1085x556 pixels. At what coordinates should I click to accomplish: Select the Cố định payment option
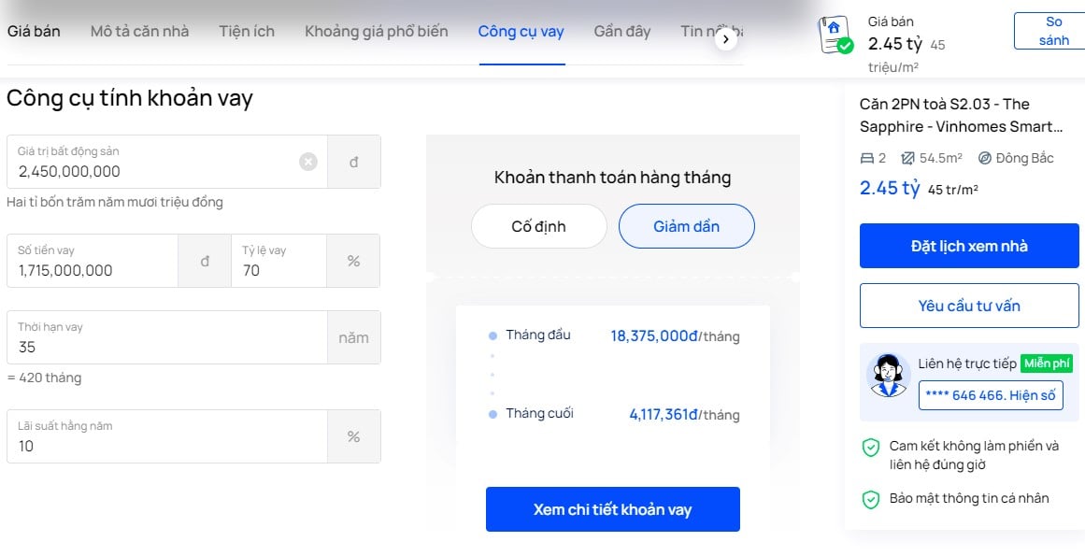point(538,225)
